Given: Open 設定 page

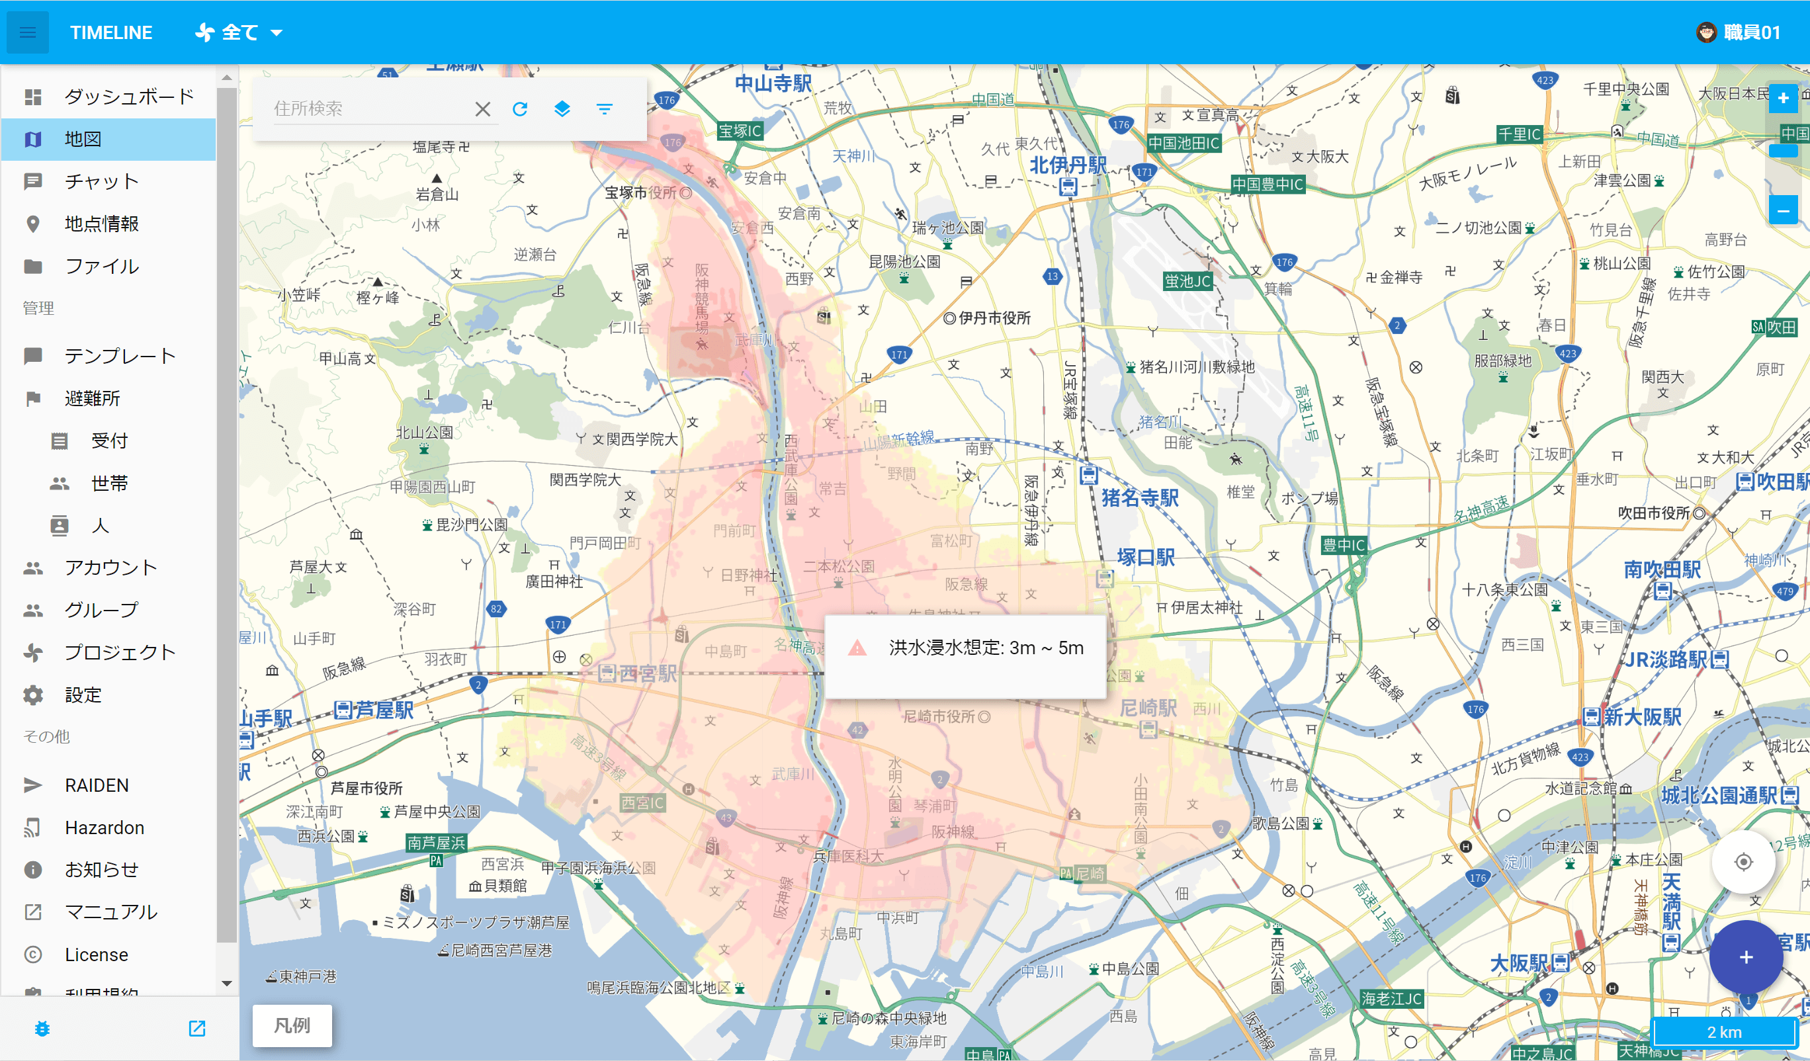Looking at the screenshot, I should [x=108, y=695].
